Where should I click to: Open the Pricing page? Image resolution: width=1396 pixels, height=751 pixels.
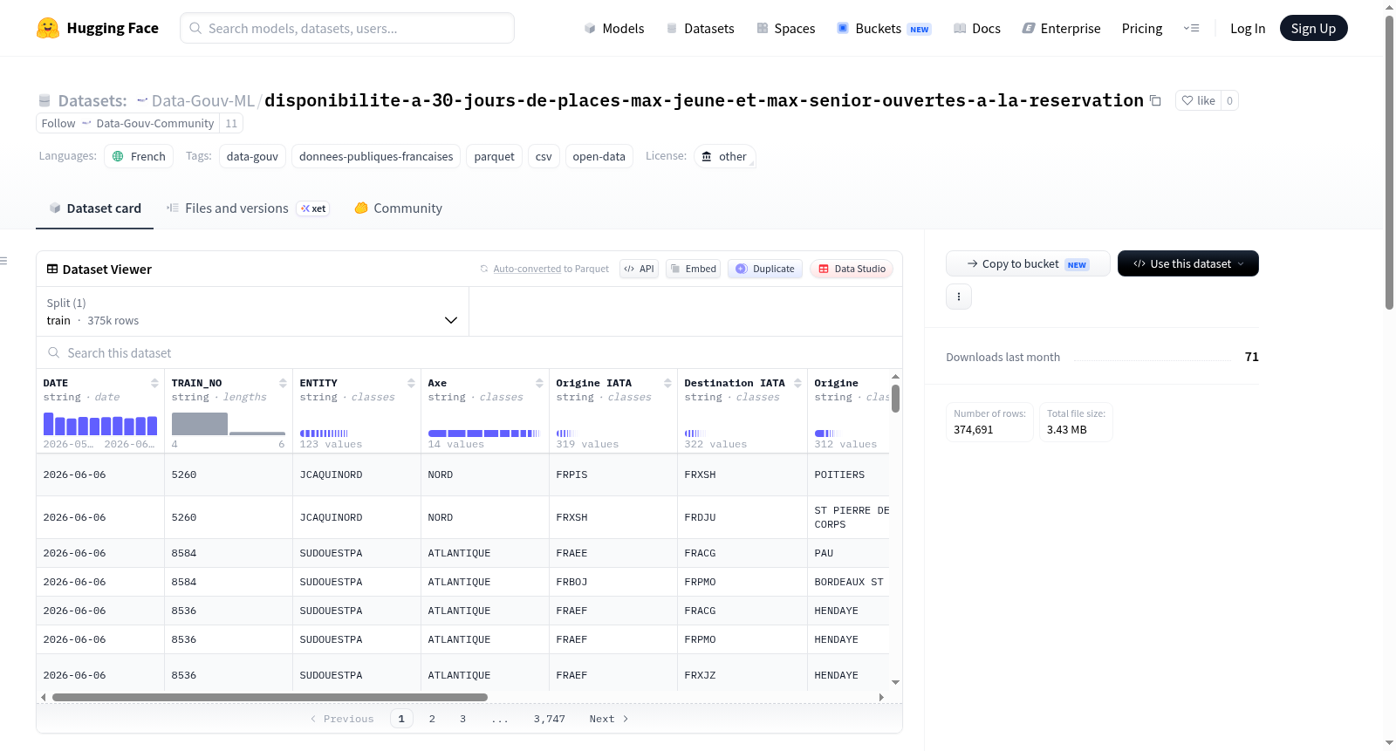(1142, 28)
